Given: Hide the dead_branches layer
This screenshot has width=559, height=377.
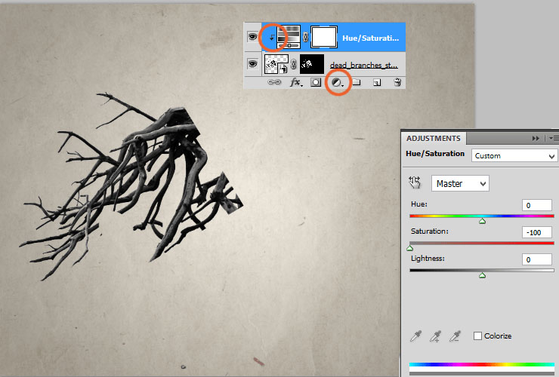Looking at the screenshot, I should (252, 64).
